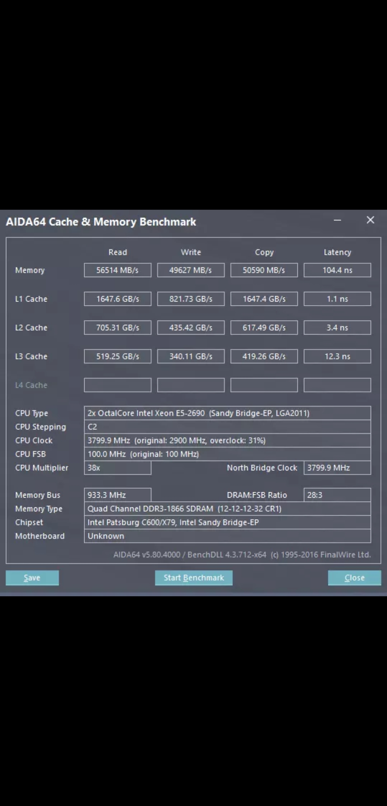Click L2 Cache Write 435.42 GB/s
The height and width of the screenshot is (806, 387).
191,327
